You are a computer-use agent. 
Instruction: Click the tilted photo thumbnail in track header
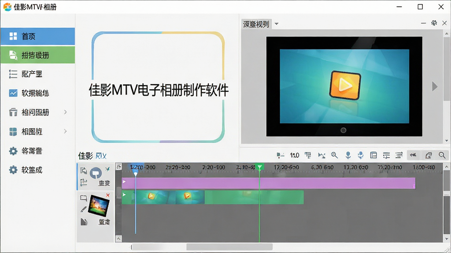99,206
